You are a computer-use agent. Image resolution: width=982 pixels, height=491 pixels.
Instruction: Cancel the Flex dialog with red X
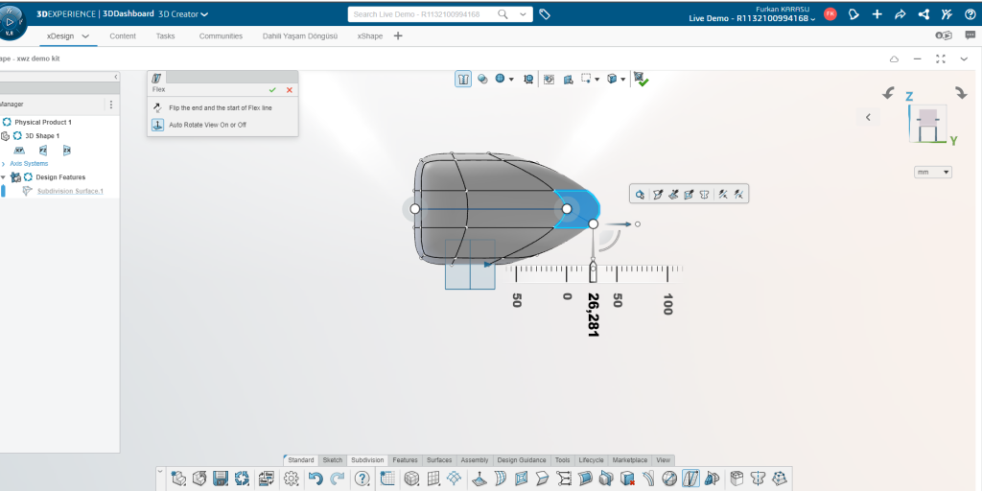click(289, 89)
